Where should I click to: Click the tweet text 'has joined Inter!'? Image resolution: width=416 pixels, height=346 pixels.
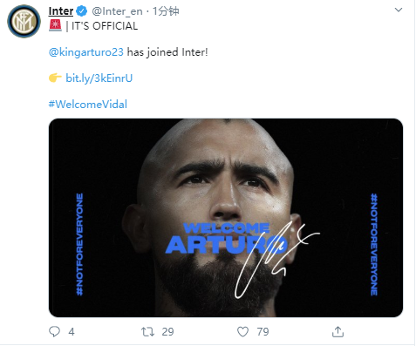167,52
